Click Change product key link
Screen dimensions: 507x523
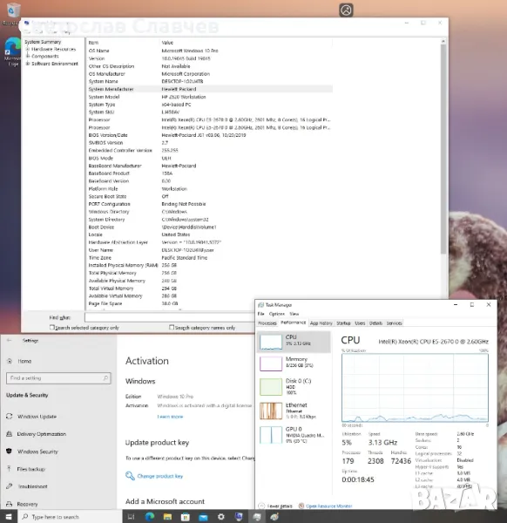click(160, 476)
